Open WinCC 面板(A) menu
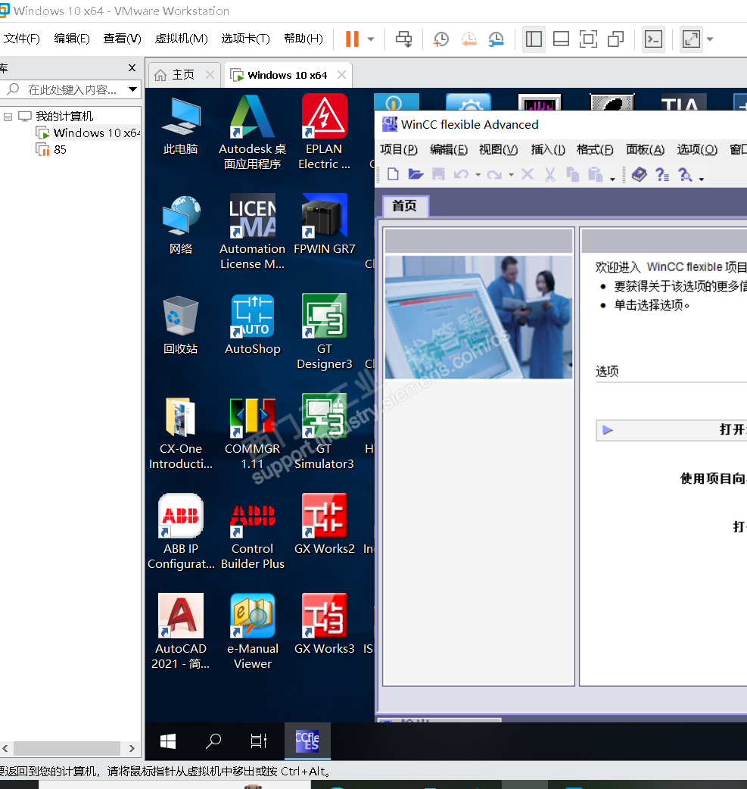The width and height of the screenshot is (747, 789). click(x=645, y=149)
